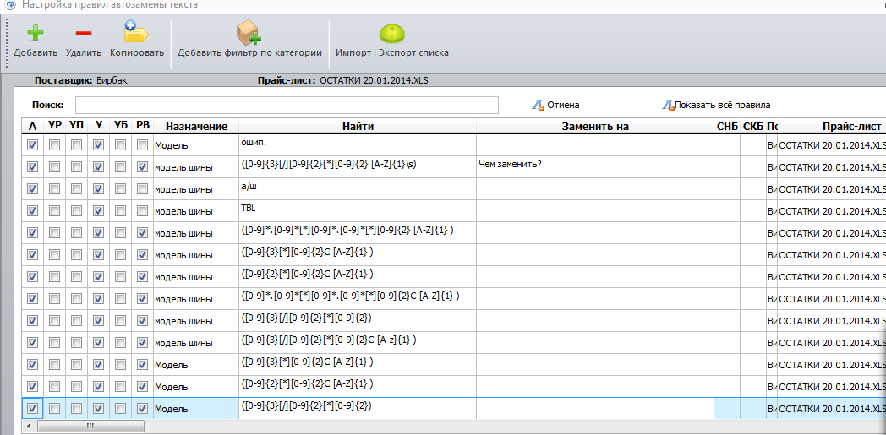Select the 'ошип.' cell

point(358,145)
